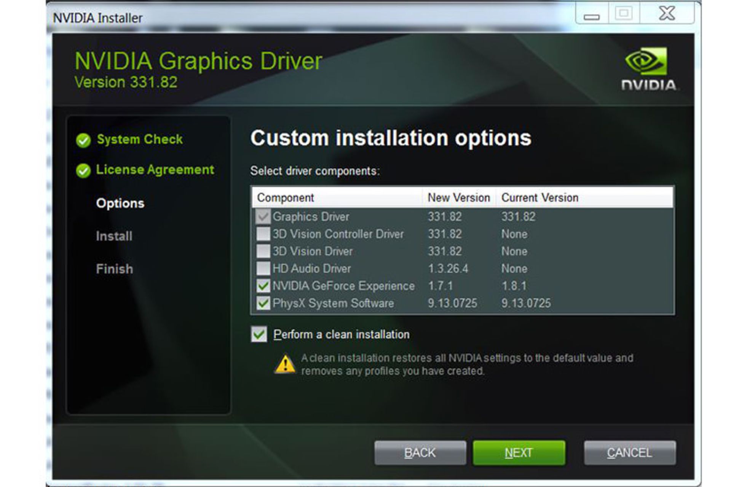This screenshot has height=487, width=731.
Task: Click the 1.7.1 new version value
Action: coord(441,286)
